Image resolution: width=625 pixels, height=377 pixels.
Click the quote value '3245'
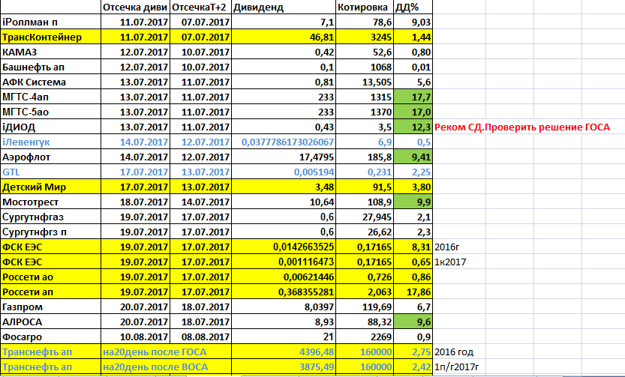tap(365, 37)
